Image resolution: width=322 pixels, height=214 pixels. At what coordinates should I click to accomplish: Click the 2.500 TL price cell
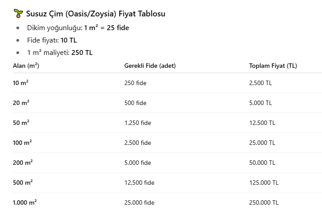[x=260, y=83]
